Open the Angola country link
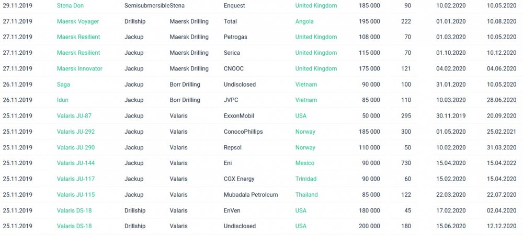The image size is (523, 236). (x=304, y=21)
